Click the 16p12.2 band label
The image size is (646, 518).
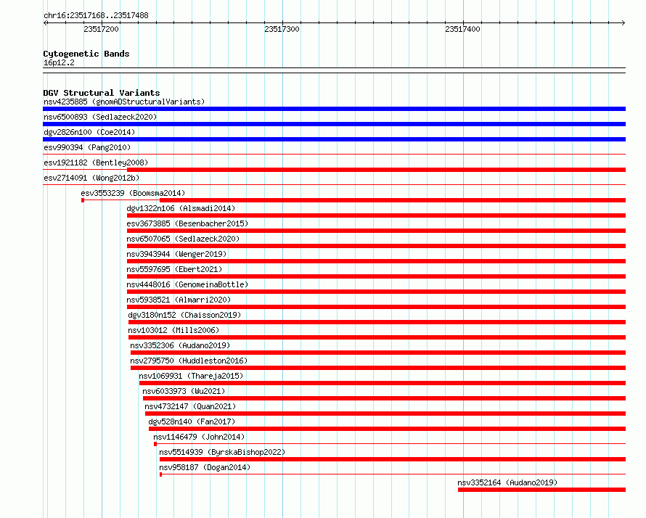click(x=59, y=62)
